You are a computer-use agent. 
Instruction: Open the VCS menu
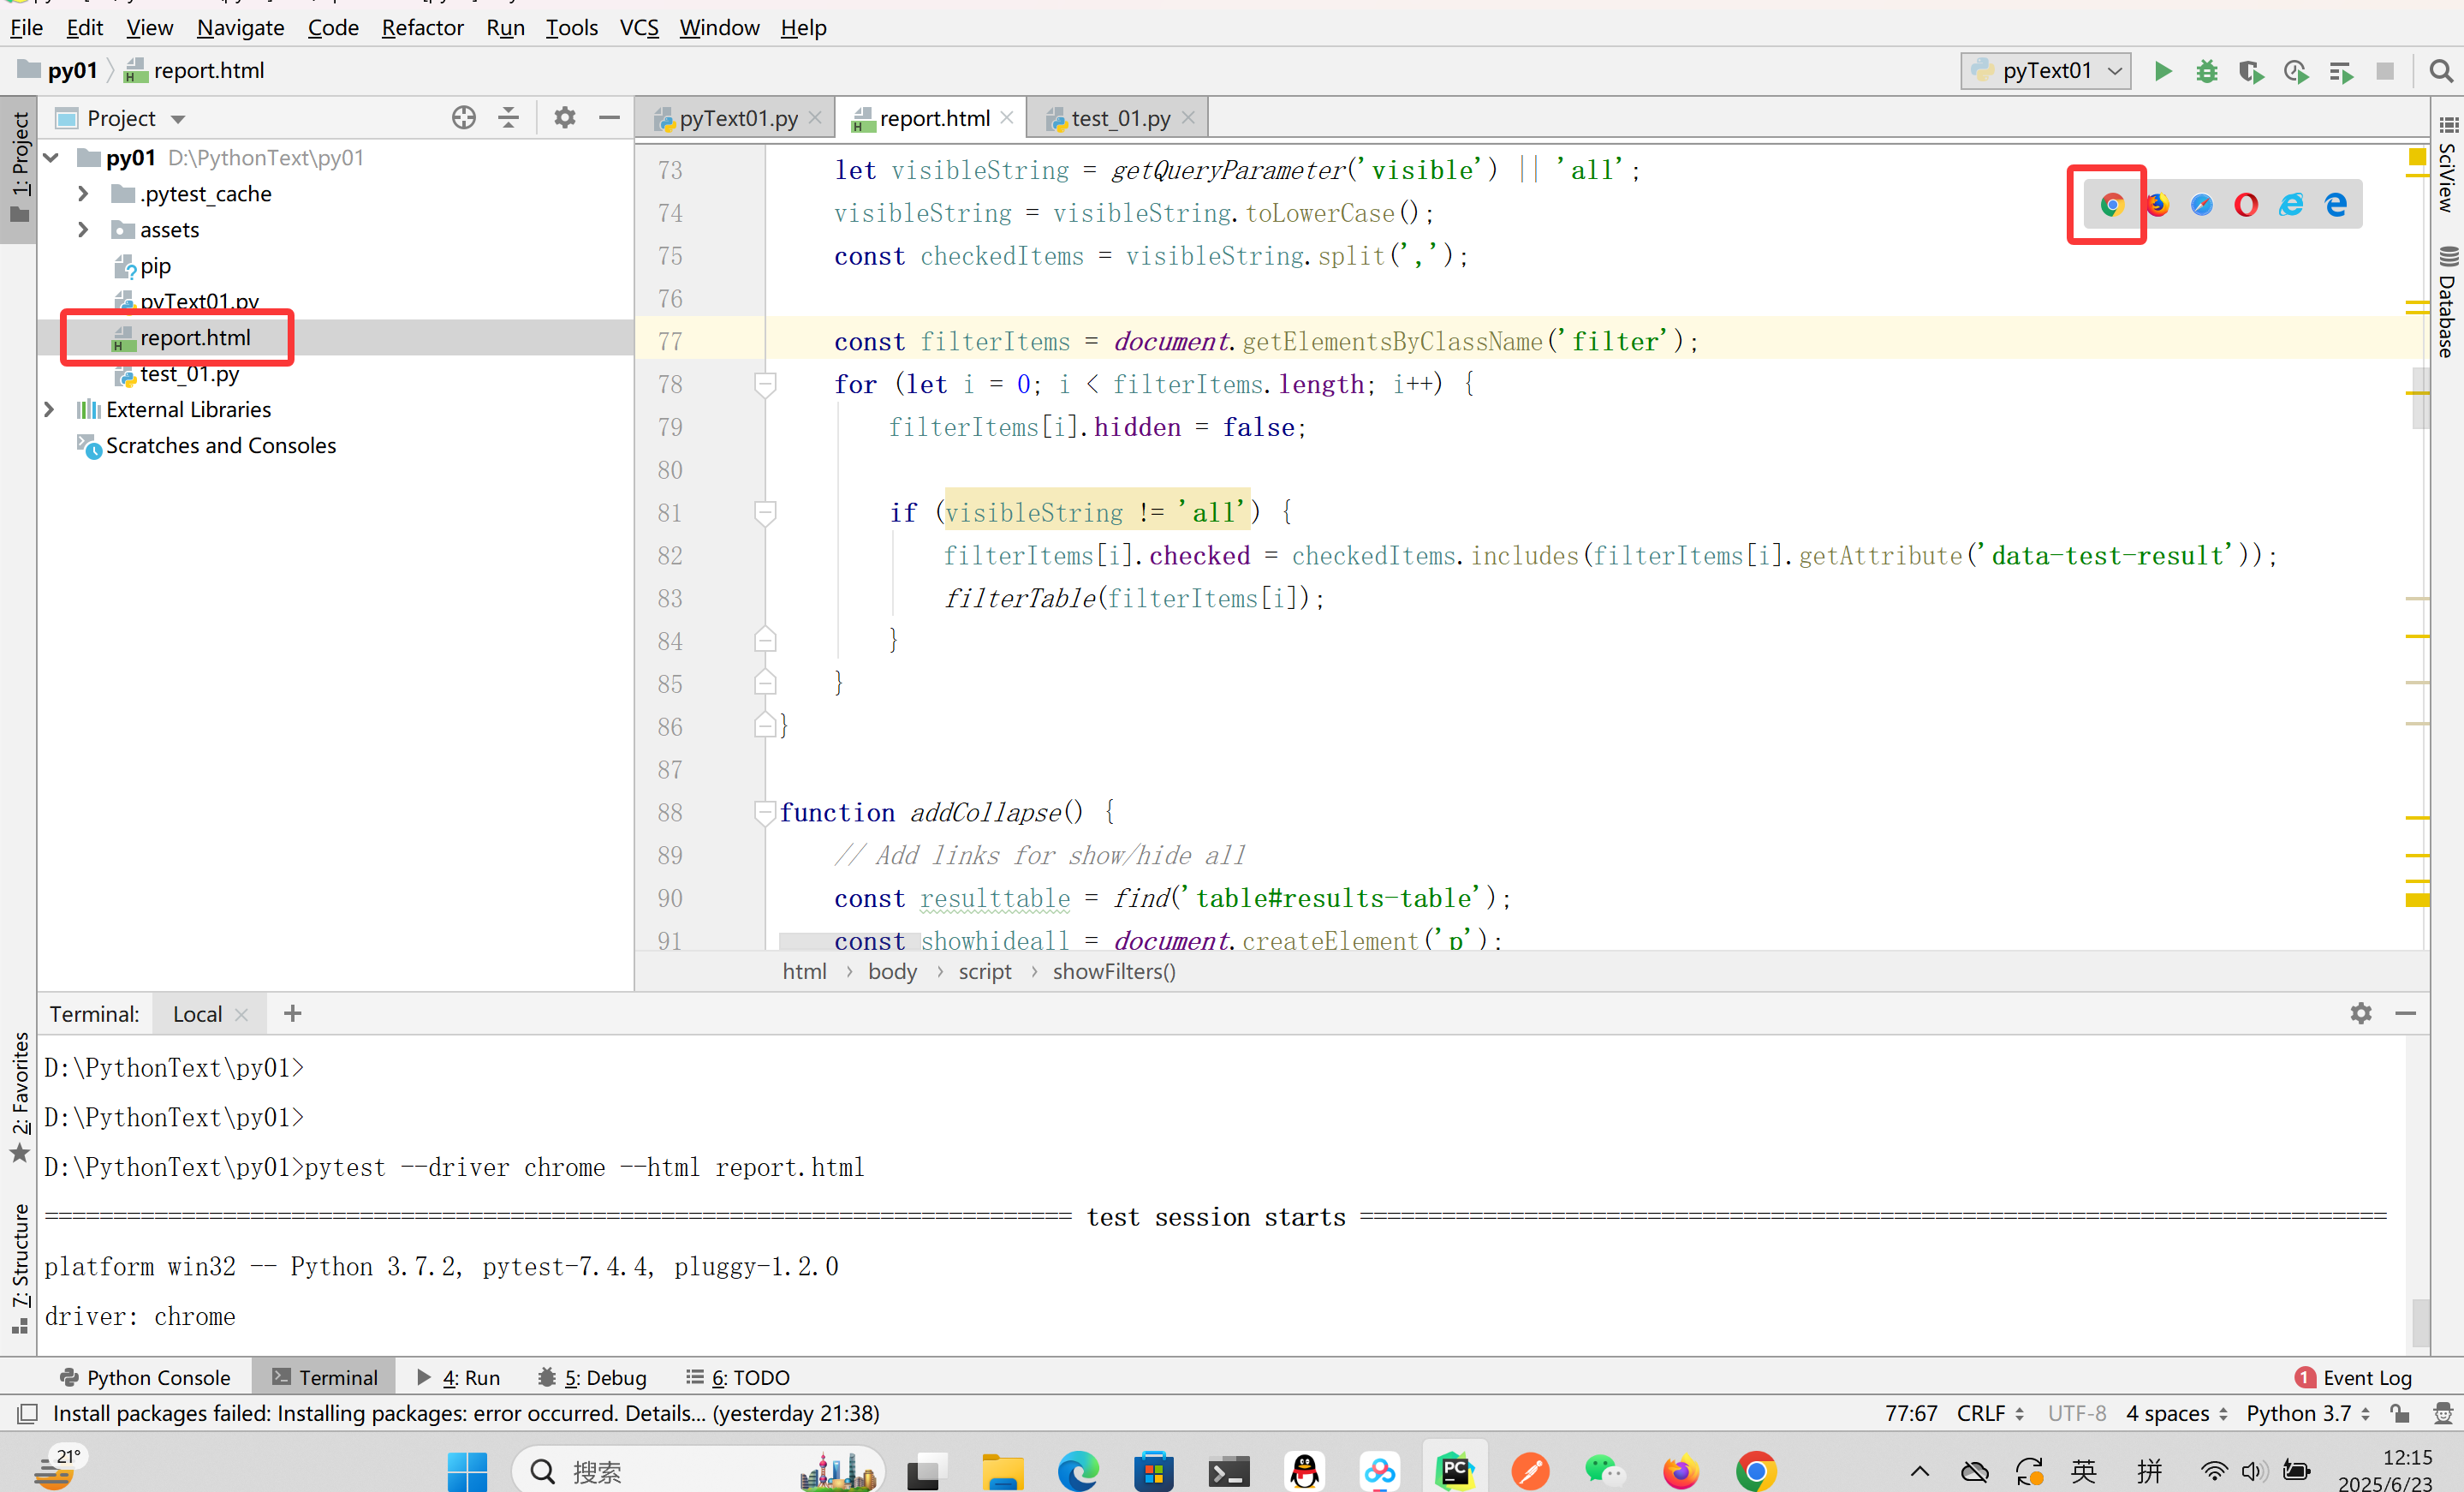click(639, 27)
